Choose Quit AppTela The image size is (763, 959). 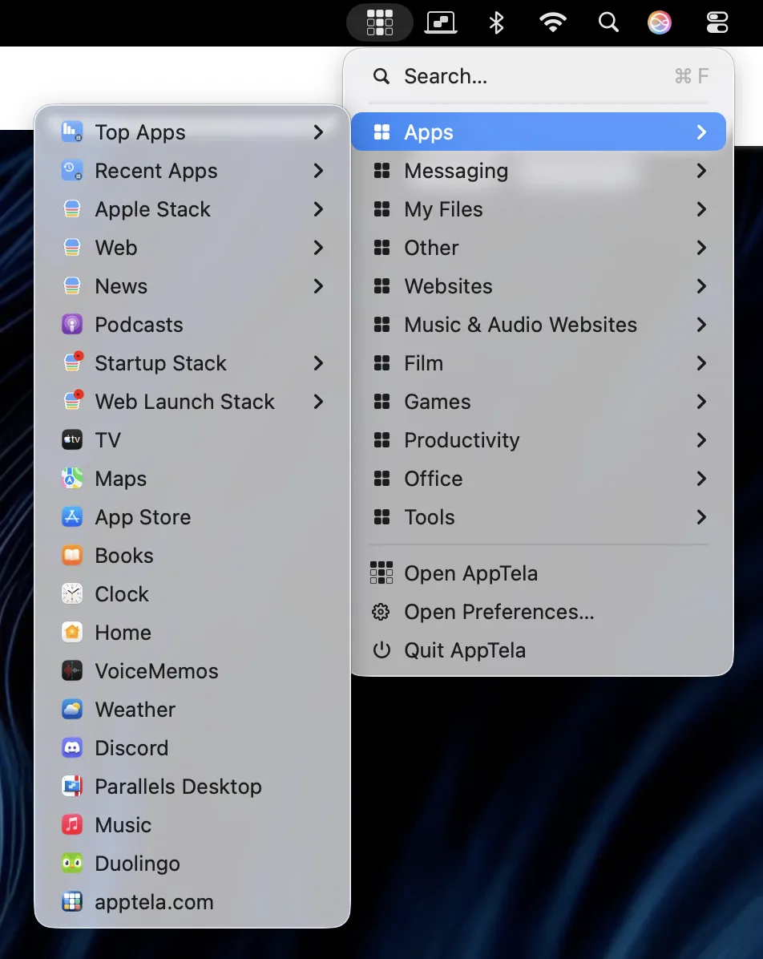538,651
